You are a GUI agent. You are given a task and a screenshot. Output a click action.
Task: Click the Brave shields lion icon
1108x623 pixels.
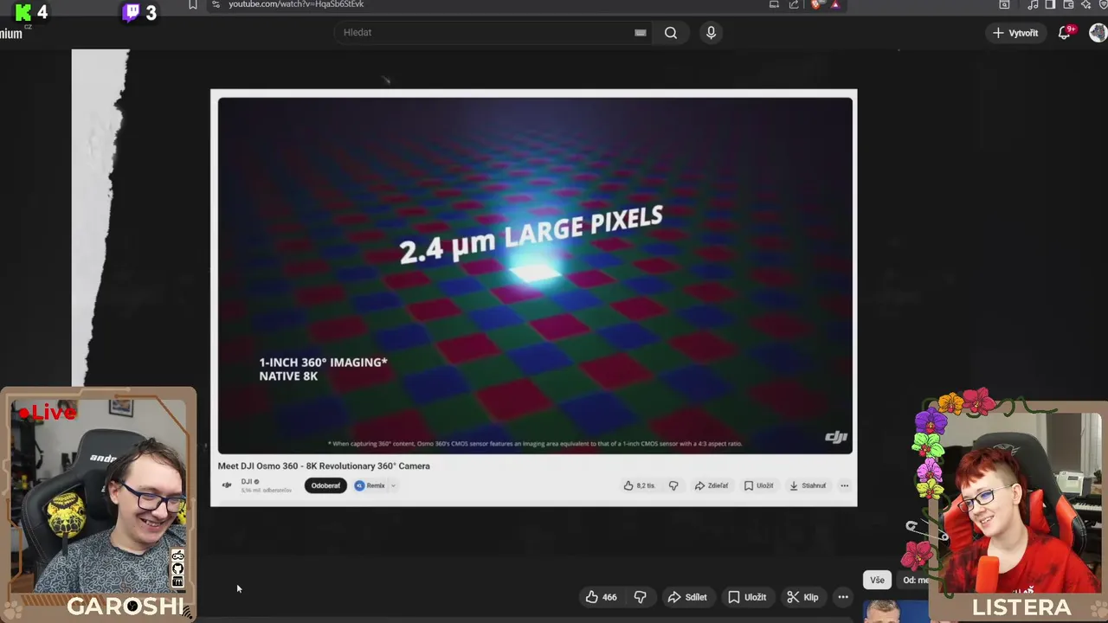coord(815,4)
